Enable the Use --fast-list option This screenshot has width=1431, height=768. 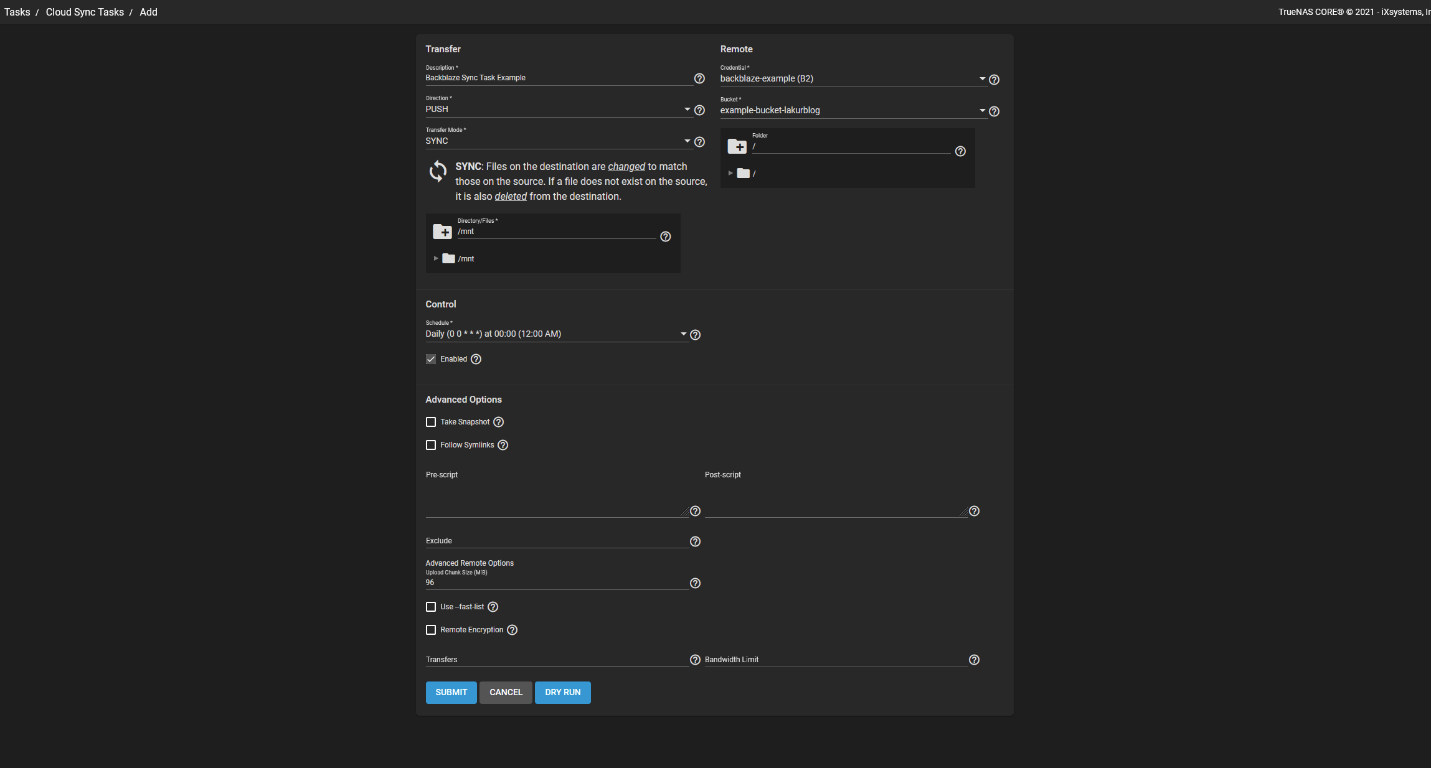(x=430, y=607)
